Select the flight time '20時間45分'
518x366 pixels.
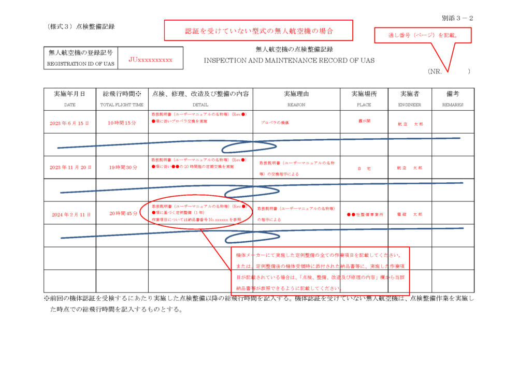(124, 214)
